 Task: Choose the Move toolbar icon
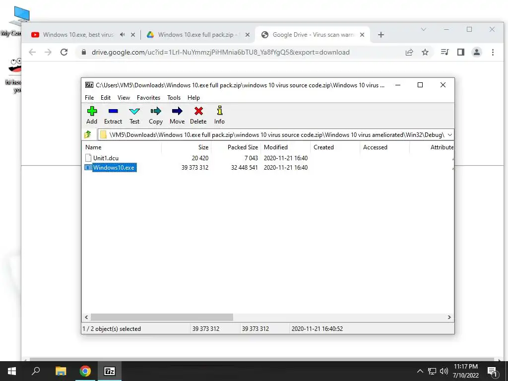177,111
